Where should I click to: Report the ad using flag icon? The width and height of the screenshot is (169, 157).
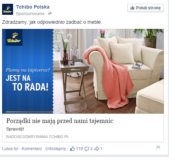click(x=158, y=147)
